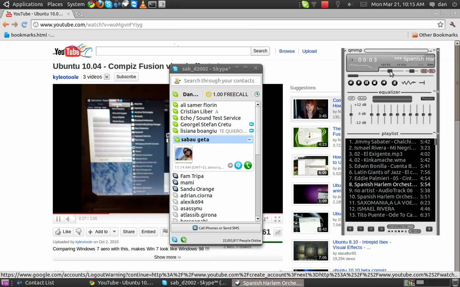460x287 pixels.
Task: Toggle the qmmp EQ window button
Action: tap(424, 71)
